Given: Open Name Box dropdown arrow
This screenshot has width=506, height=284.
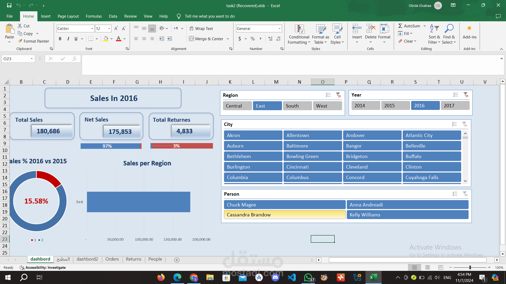Looking at the screenshot, I should coord(32,59).
